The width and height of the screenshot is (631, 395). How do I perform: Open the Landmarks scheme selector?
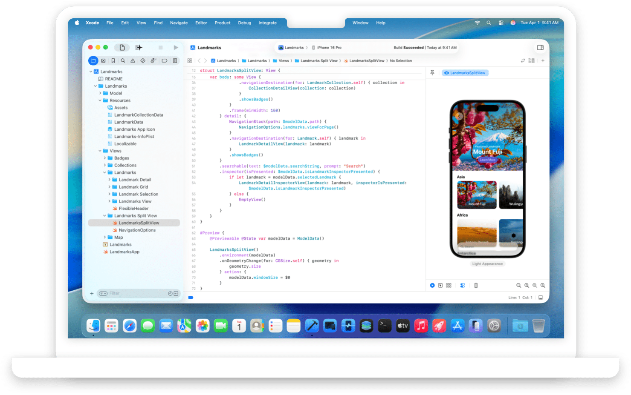coord(291,48)
